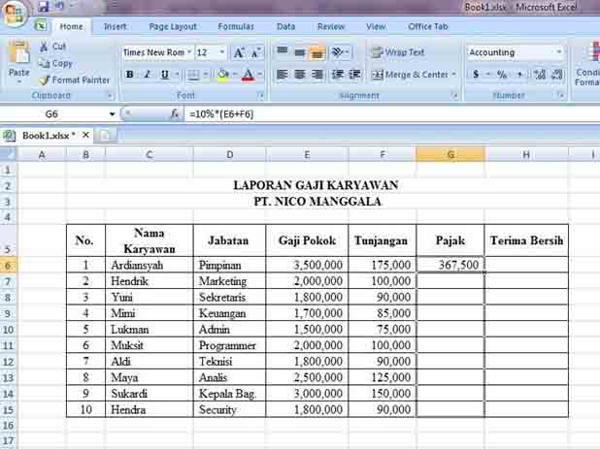
Task: Switch to the Insert tab
Action: [x=115, y=27]
